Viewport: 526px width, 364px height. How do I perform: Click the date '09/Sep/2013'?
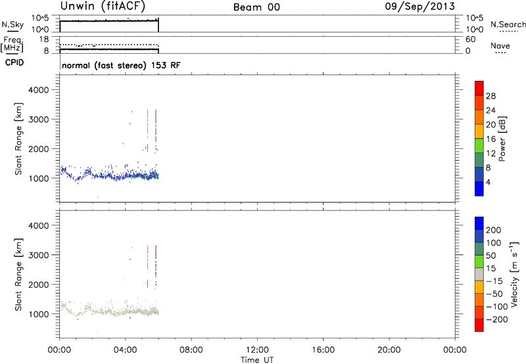tap(419, 6)
